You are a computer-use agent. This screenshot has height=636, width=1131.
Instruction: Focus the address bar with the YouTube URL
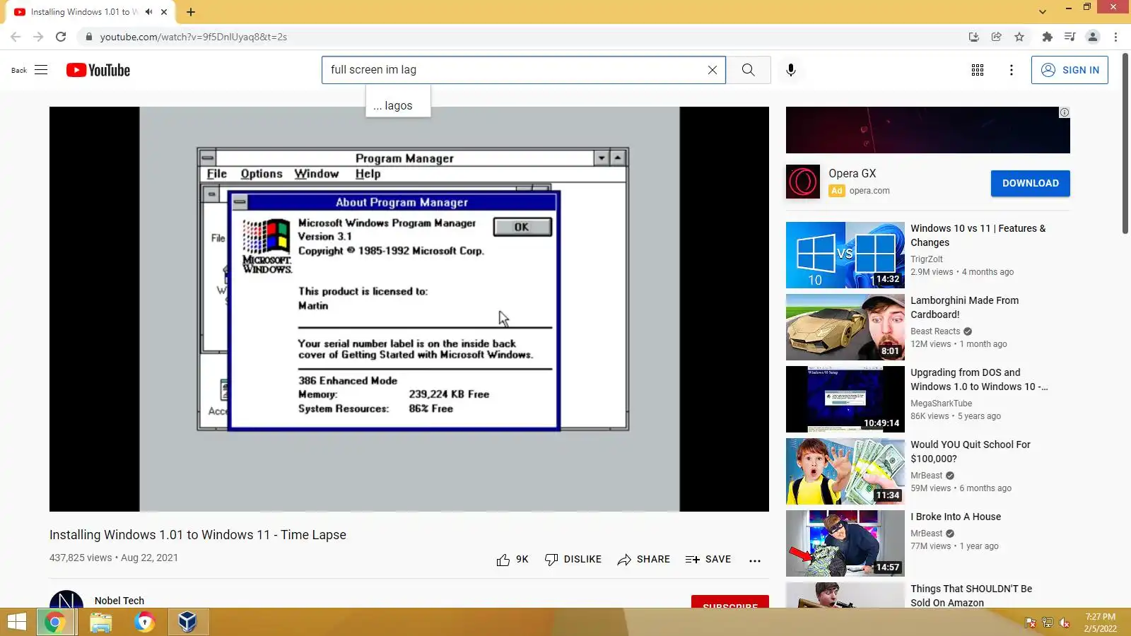click(523, 37)
